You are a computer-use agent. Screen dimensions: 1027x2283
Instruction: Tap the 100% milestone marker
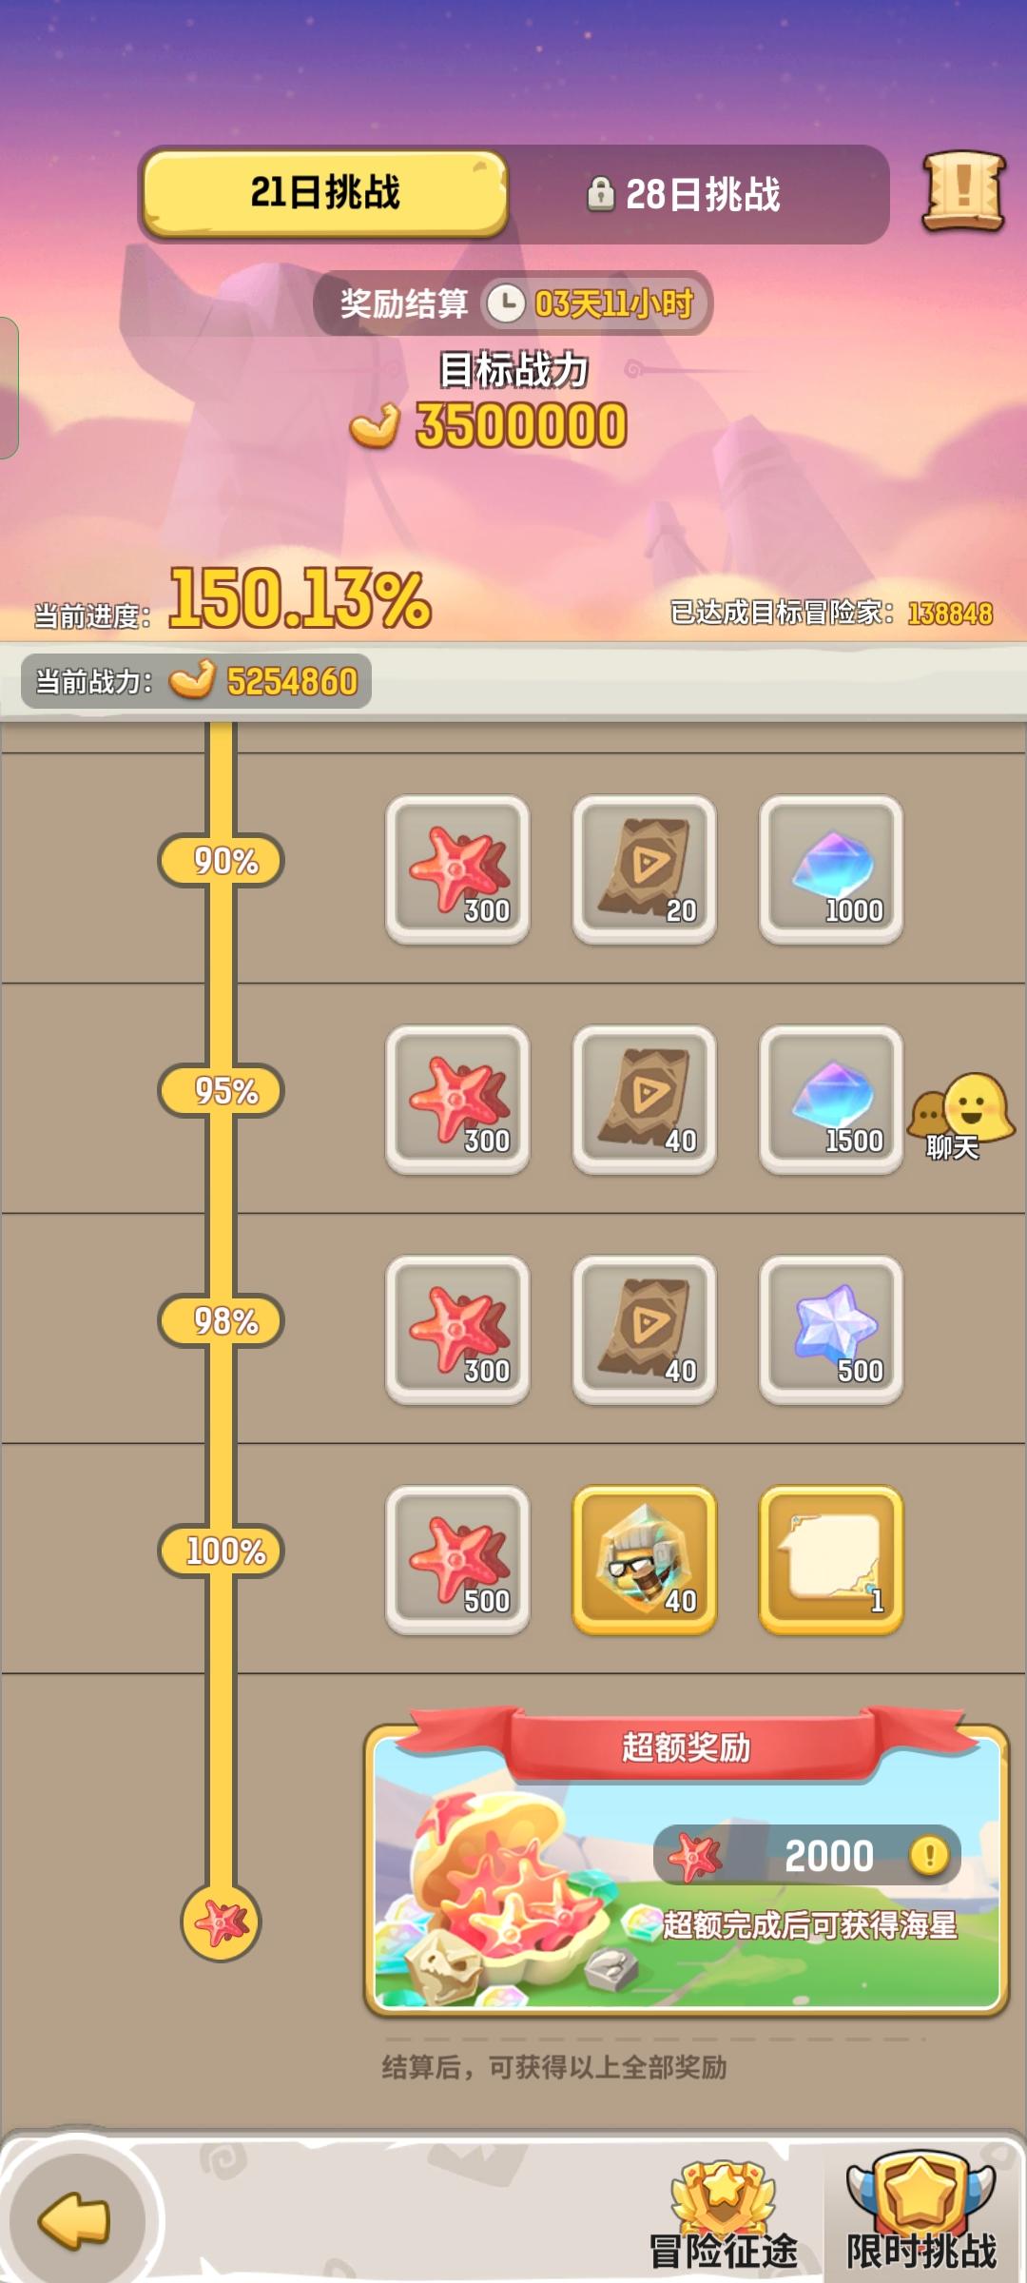(221, 1551)
